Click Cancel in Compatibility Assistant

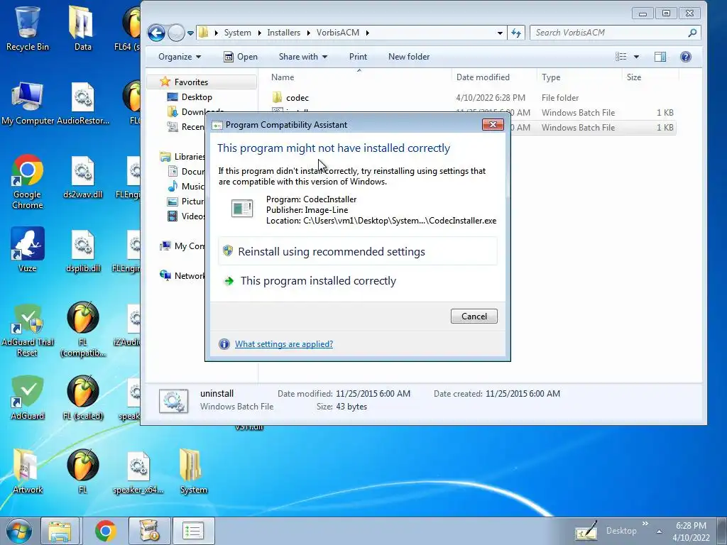coord(474,316)
